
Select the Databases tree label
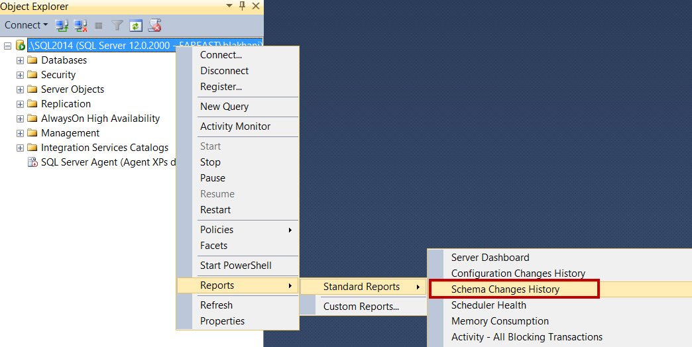click(64, 60)
